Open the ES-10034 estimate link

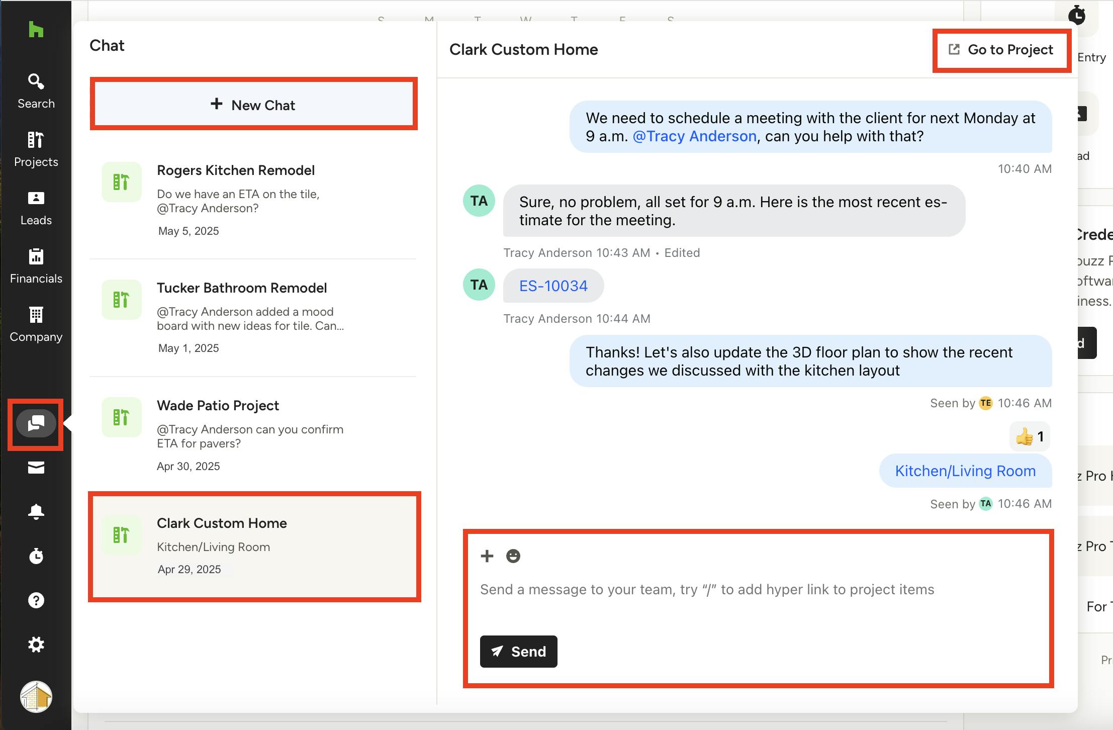coord(553,286)
